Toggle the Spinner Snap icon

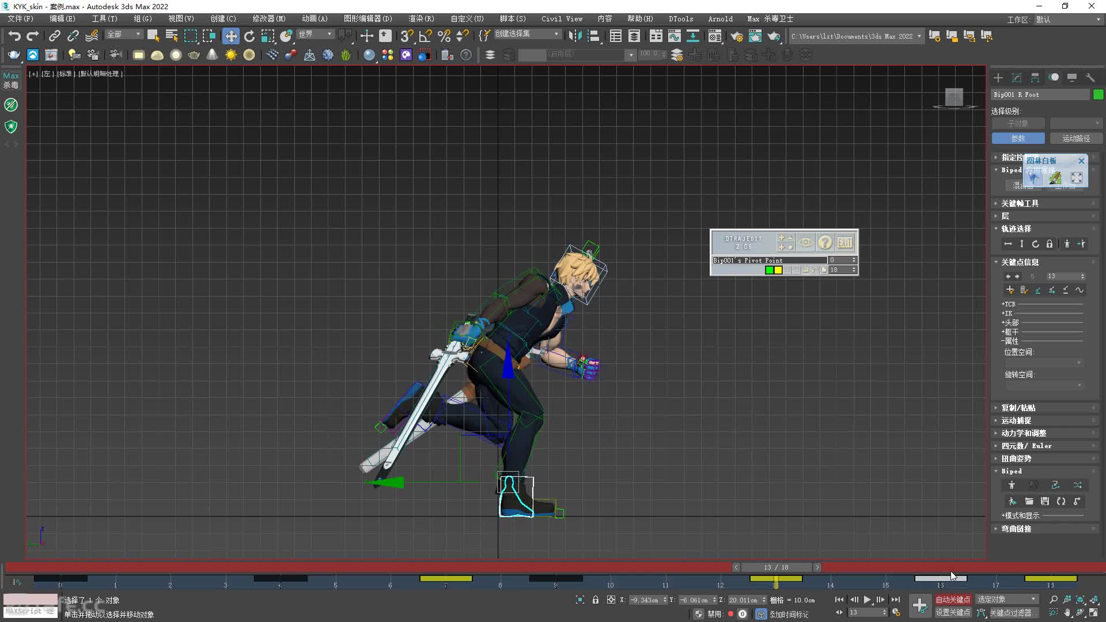[x=463, y=36]
